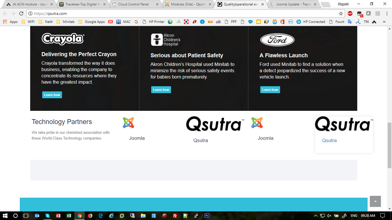This screenshot has height=220, width=392.
Task: Click the Akron Children's Hospital logo
Action: pyautogui.click(x=166, y=40)
